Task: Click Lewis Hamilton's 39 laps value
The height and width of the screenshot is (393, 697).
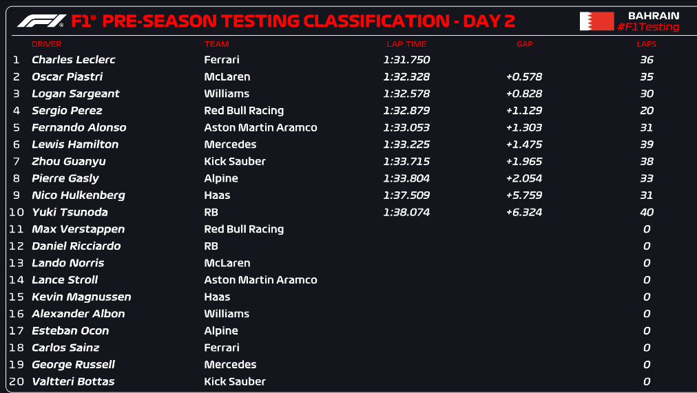Action: click(646, 145)
